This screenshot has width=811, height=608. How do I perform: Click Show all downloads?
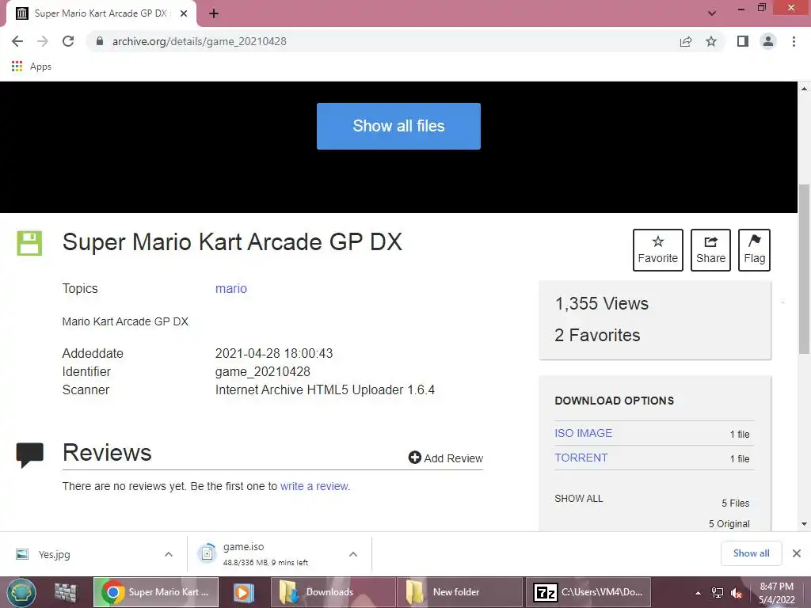[751, 553]
